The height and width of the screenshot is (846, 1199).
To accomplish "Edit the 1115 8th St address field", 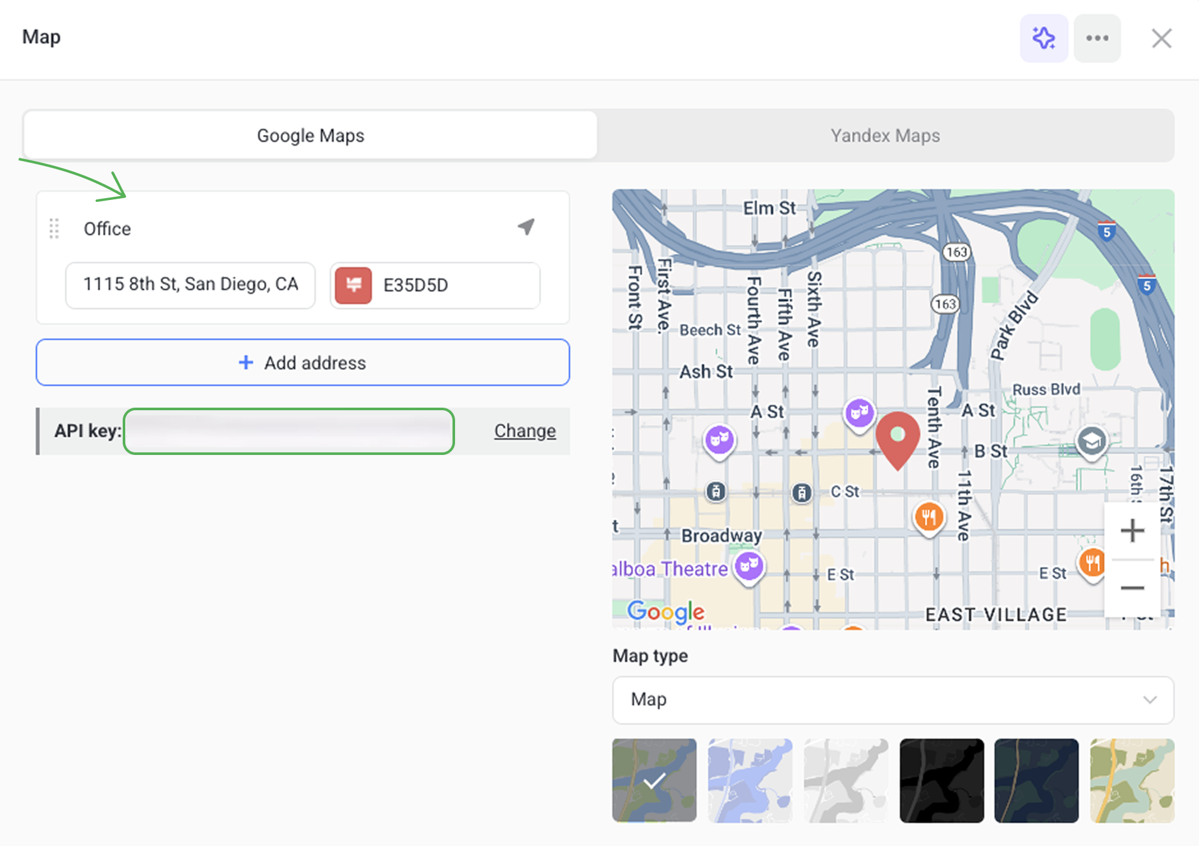I will [x=190, y=285].
